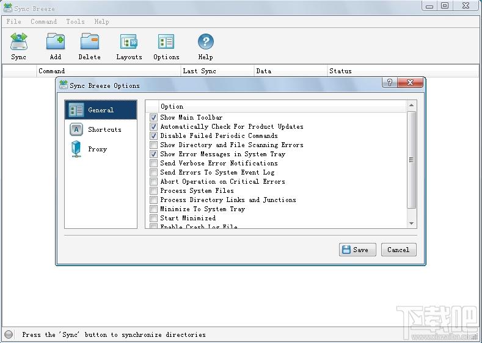Enable Send Errors To System Event Log
The width and height of the screenshot is (482, 343).
click(154, 172)
